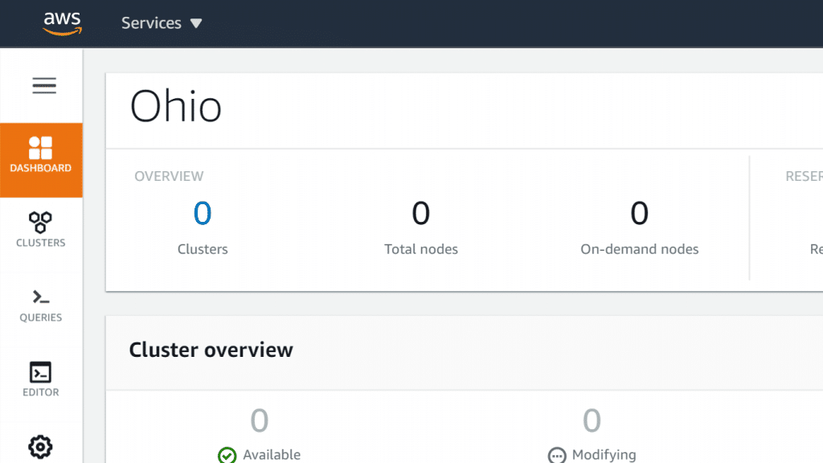Click the Cluster overview heading
823x463 pixels.
[x=211, y=350]
